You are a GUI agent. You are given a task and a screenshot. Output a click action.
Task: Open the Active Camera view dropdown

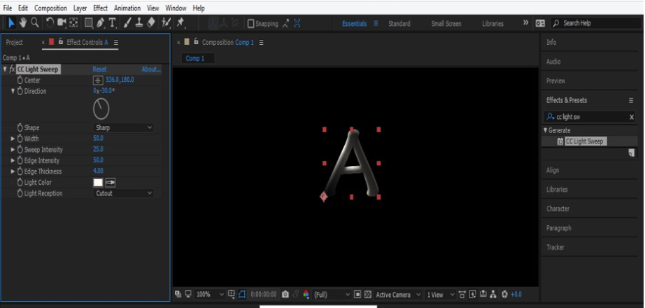398,295
